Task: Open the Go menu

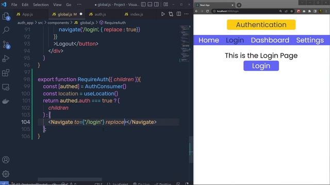Action: tap(69, 5)
